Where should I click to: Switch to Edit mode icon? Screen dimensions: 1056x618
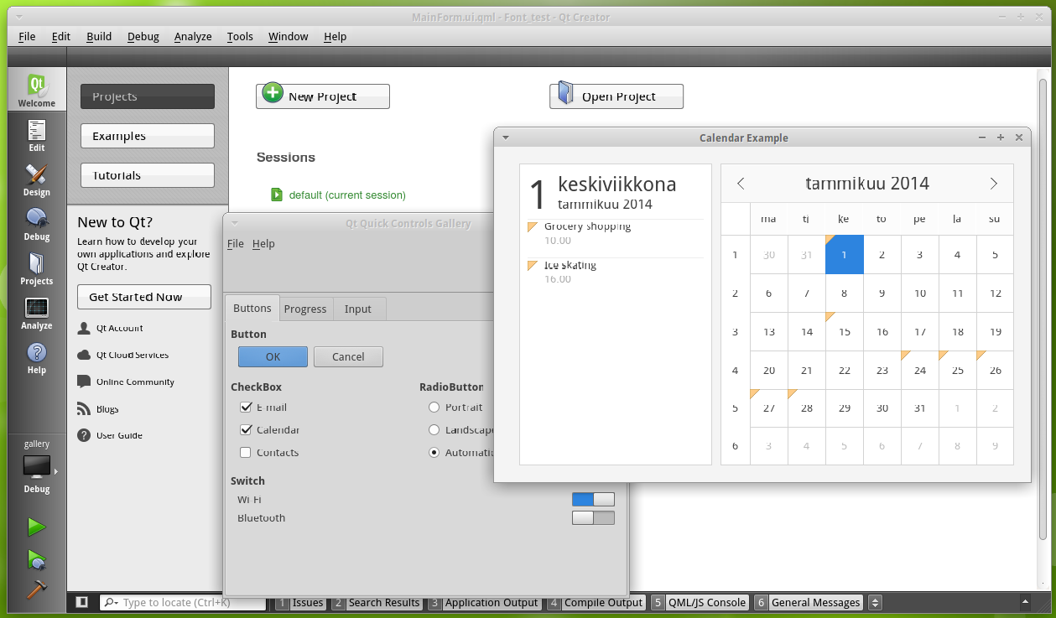(x=37, y=131)
